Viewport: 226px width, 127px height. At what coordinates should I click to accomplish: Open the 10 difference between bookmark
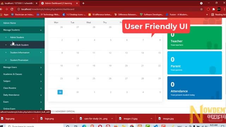[100, 14]
